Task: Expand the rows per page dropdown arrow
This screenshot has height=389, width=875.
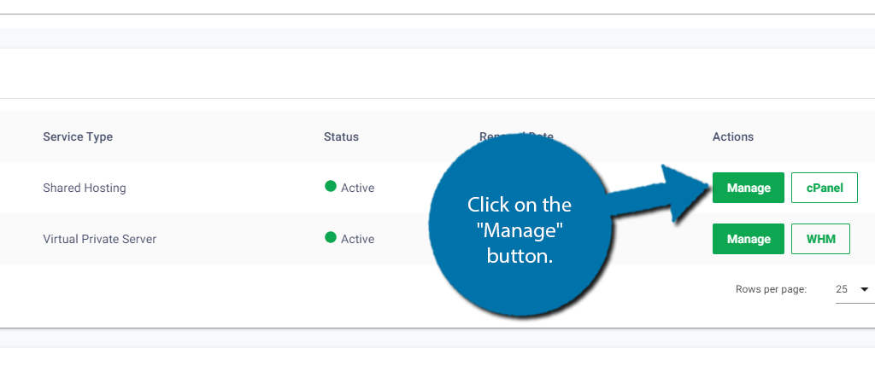Action: [865, 289]
